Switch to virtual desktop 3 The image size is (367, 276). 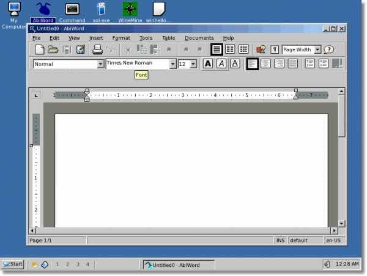click(x=78, y=264)
